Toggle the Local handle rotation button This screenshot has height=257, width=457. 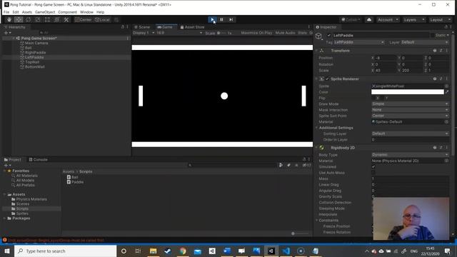(x=102, y=19)
